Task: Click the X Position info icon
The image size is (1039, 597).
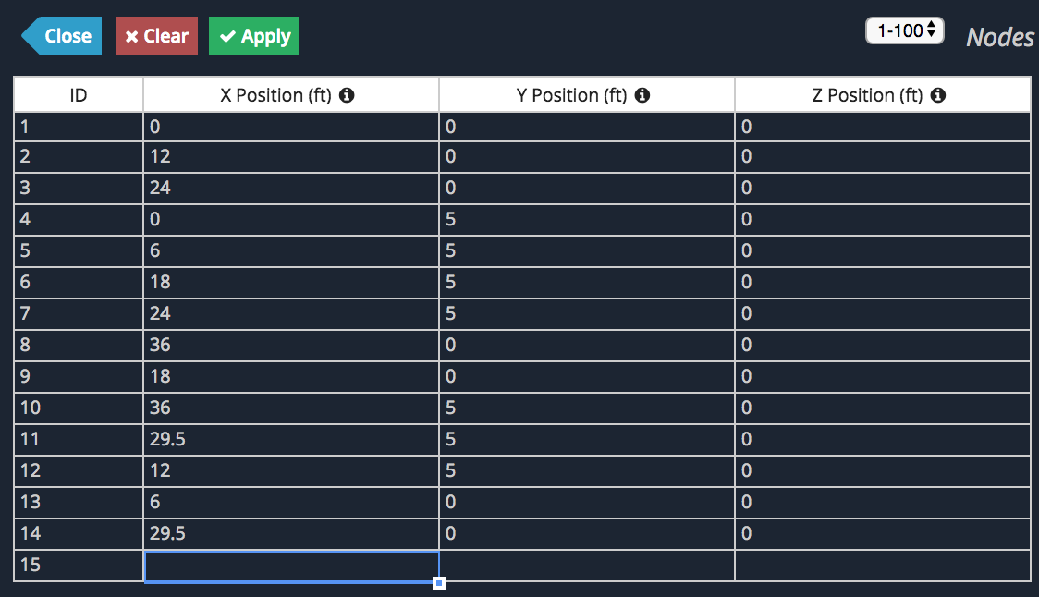Action: 347,95
